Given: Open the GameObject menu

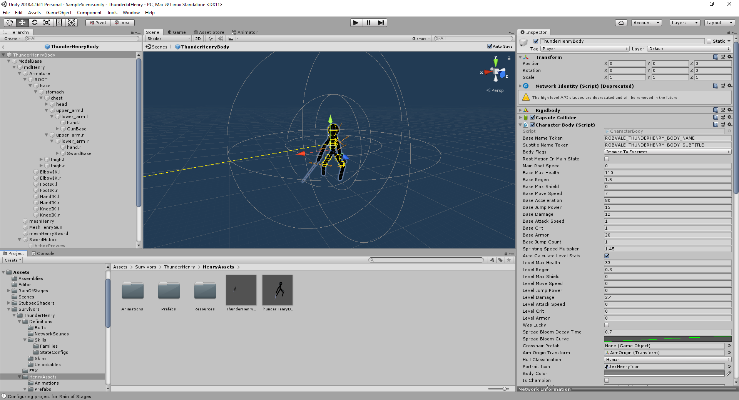Looking at the screenshot, I should [59, 13].
